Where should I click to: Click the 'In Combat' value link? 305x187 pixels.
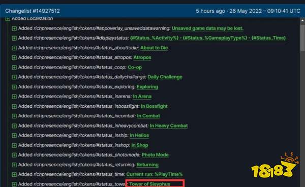(148, 116)
